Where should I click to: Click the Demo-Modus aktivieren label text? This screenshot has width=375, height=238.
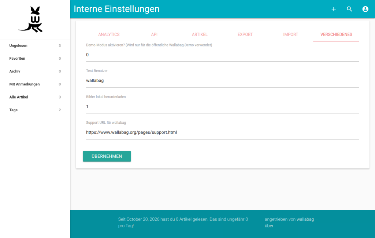[149, 45]
